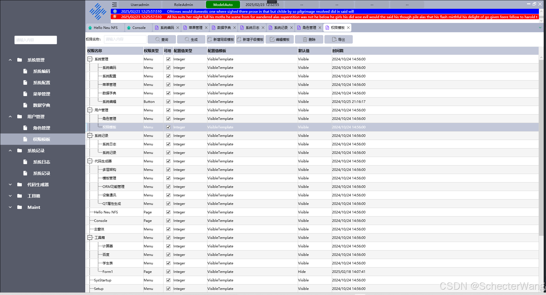Click the generate (生成) icon

tap(187, 39)
